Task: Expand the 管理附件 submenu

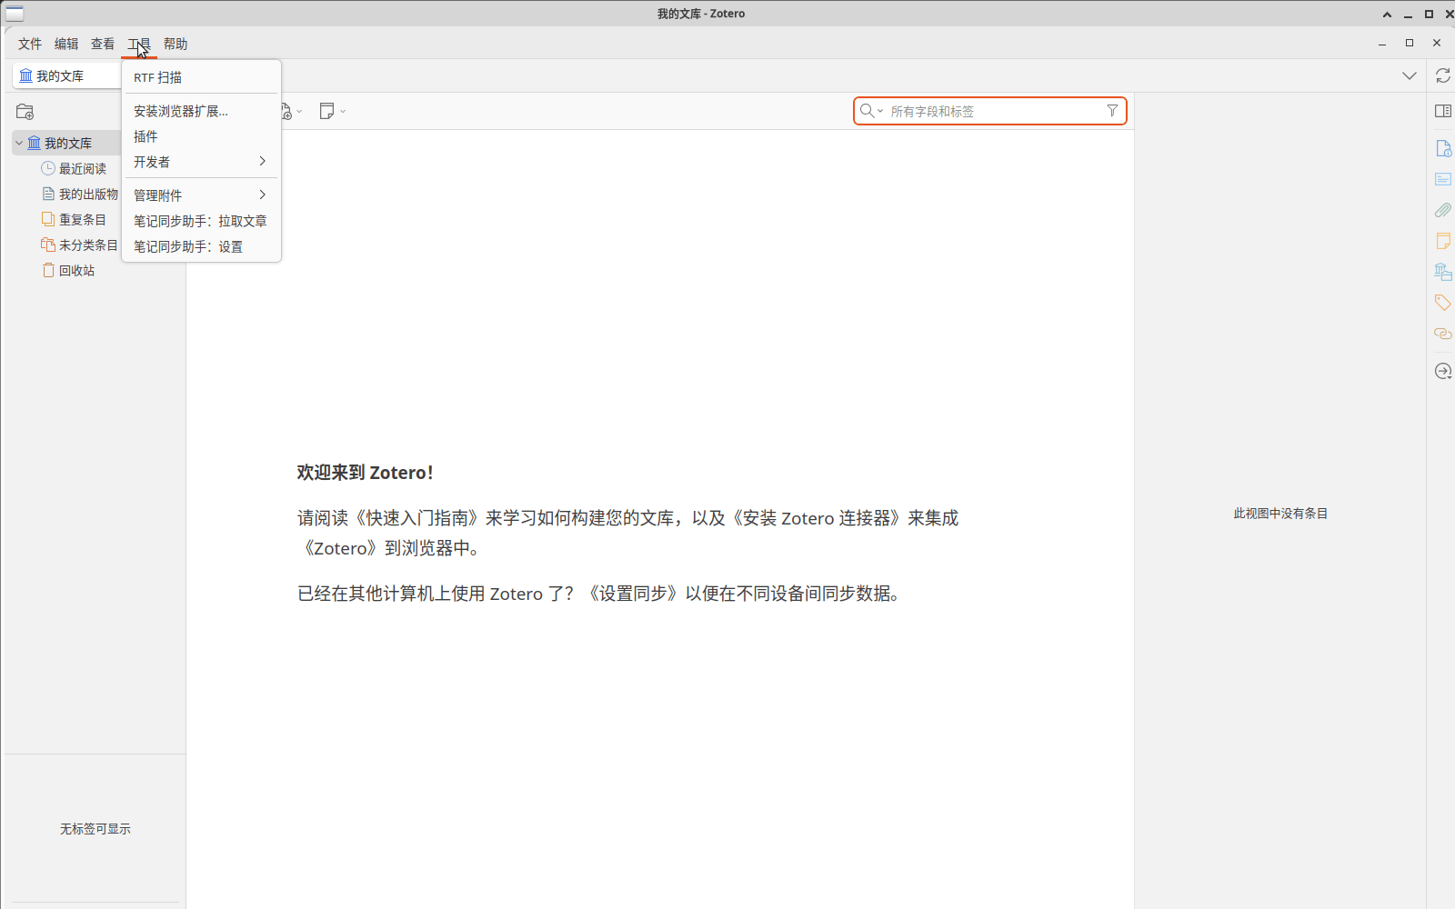Action: (x=201, y=195)
